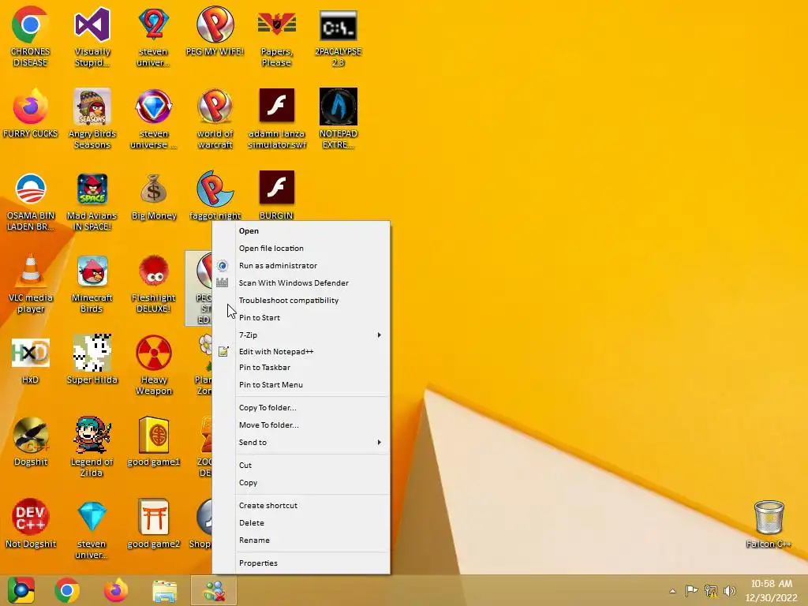Image resolution: width=808 pixels, height=606 pixels.
Task: Select Pin to Start Menu
Action: point(301,385)
